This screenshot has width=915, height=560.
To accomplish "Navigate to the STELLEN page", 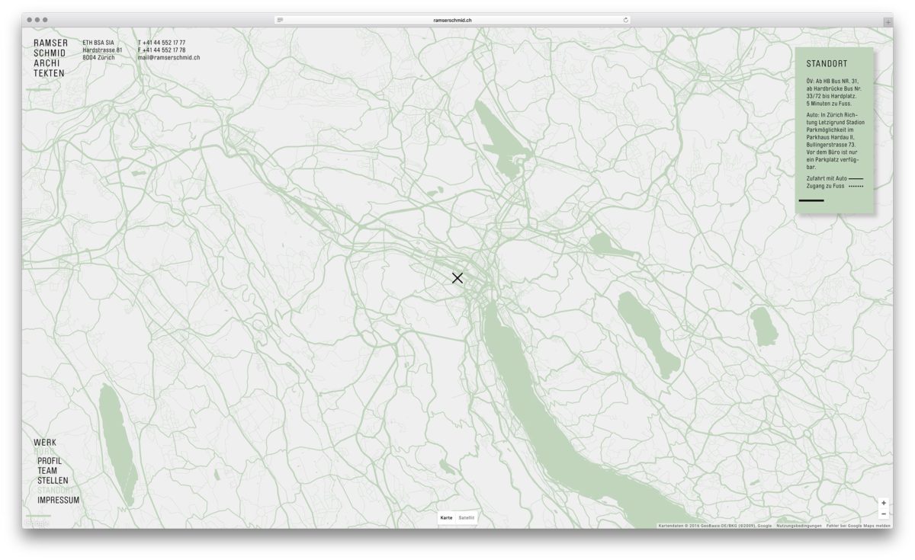I will tap(53, 481).
